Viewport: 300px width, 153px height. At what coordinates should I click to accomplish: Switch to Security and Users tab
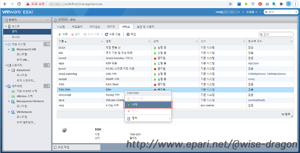pyautogui.click(x=145, y=27)
